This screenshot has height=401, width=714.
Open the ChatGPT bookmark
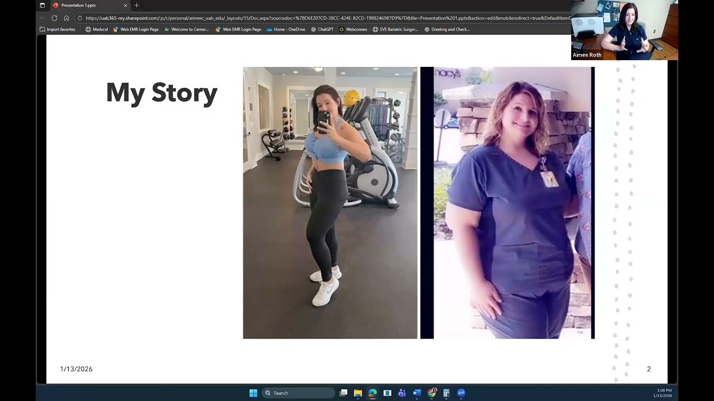(x=322, y=30)
